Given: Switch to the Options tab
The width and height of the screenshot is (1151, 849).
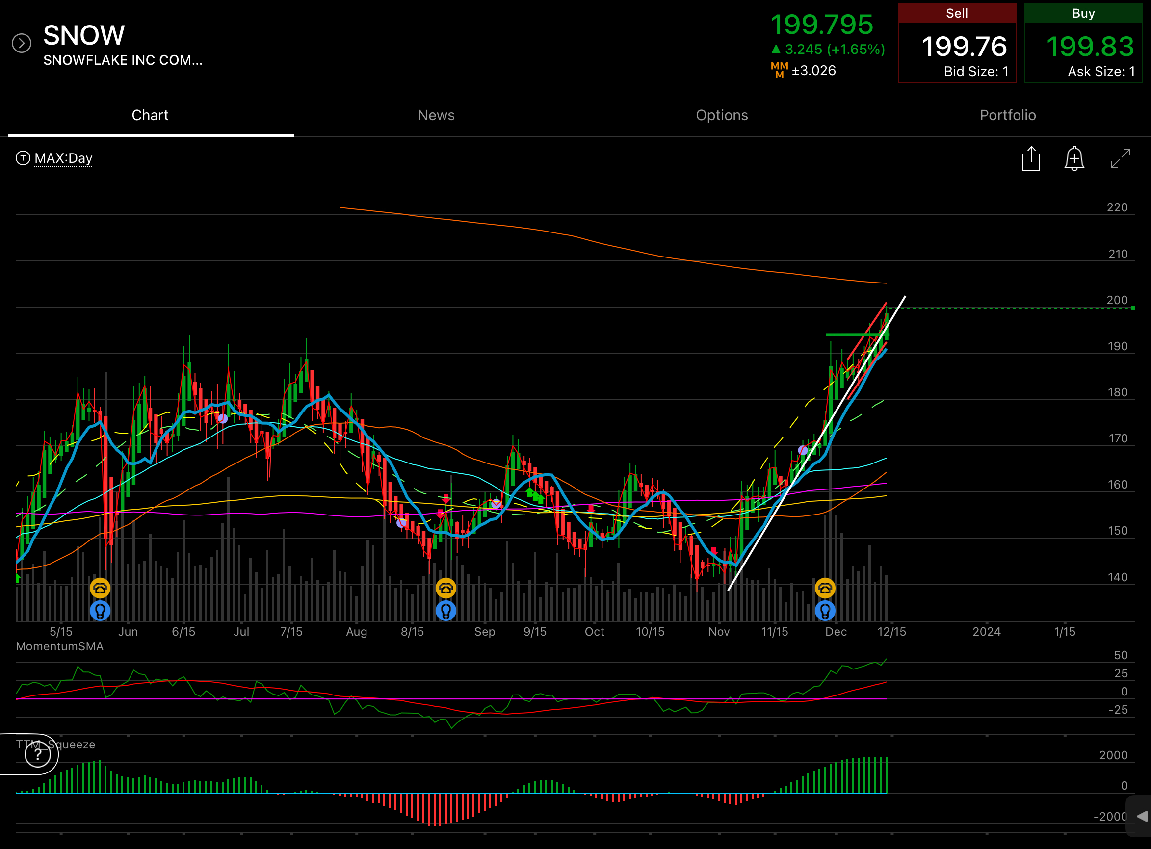Looking at the screenshot, I should 722,115.
